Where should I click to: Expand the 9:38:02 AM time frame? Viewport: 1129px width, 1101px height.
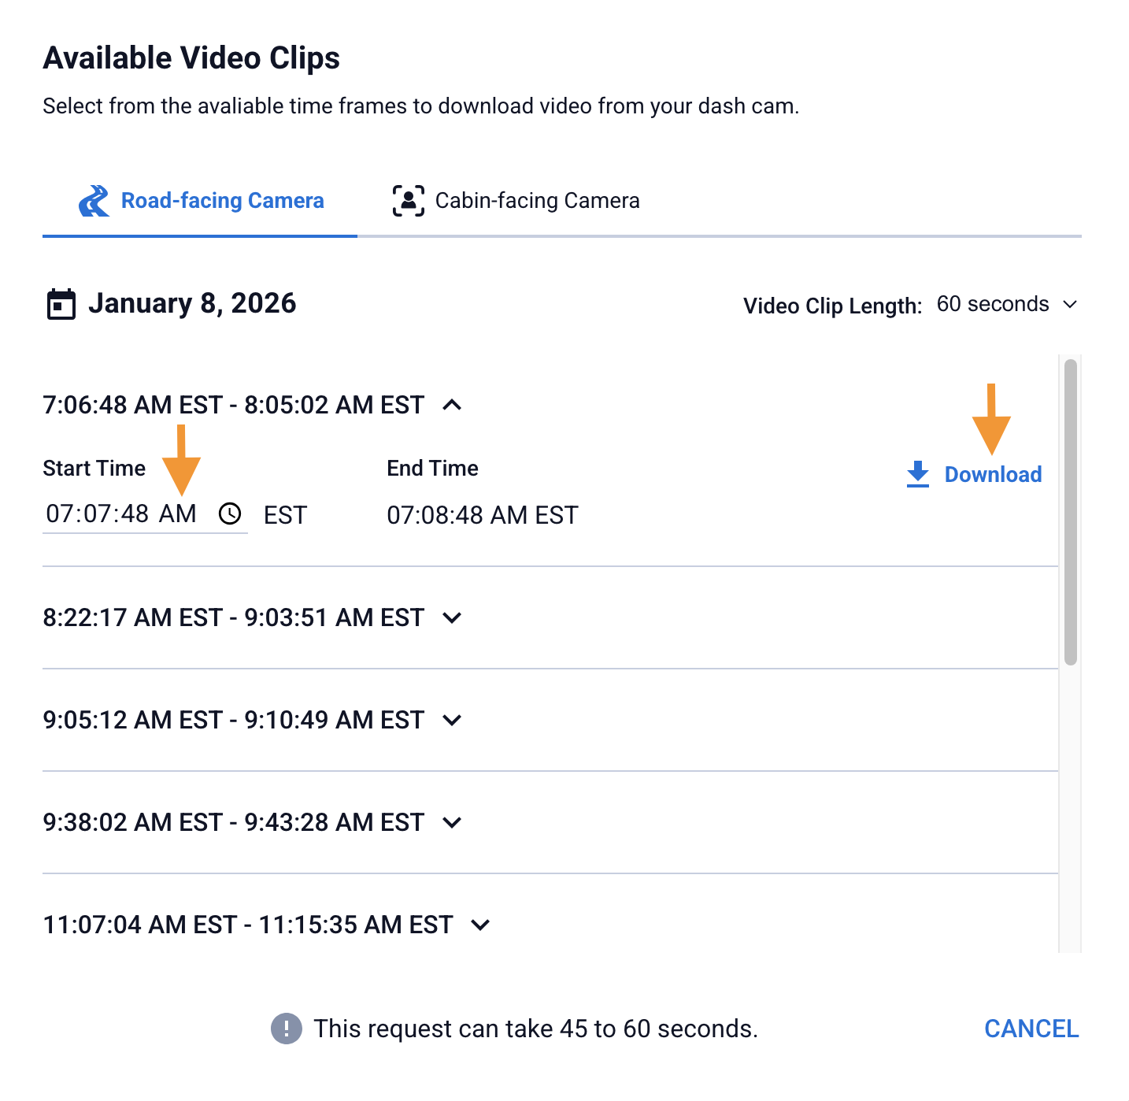click(x=452, y=822)
